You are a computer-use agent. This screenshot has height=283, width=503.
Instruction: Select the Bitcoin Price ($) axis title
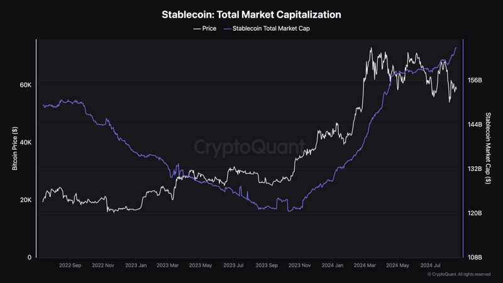coord(15,149)
